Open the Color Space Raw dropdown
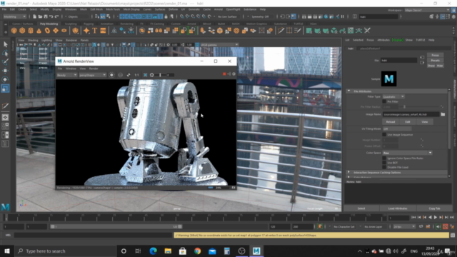The height and width of the screenshot is (257, 457). [x=407, y=153]
